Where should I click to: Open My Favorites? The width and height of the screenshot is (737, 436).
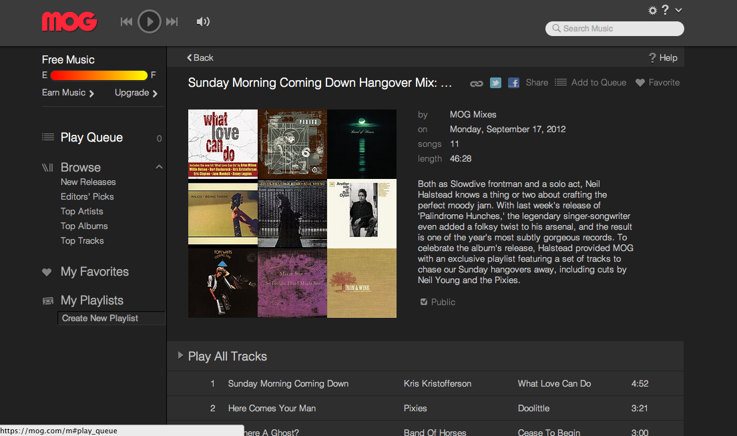[x=95, y=272]
